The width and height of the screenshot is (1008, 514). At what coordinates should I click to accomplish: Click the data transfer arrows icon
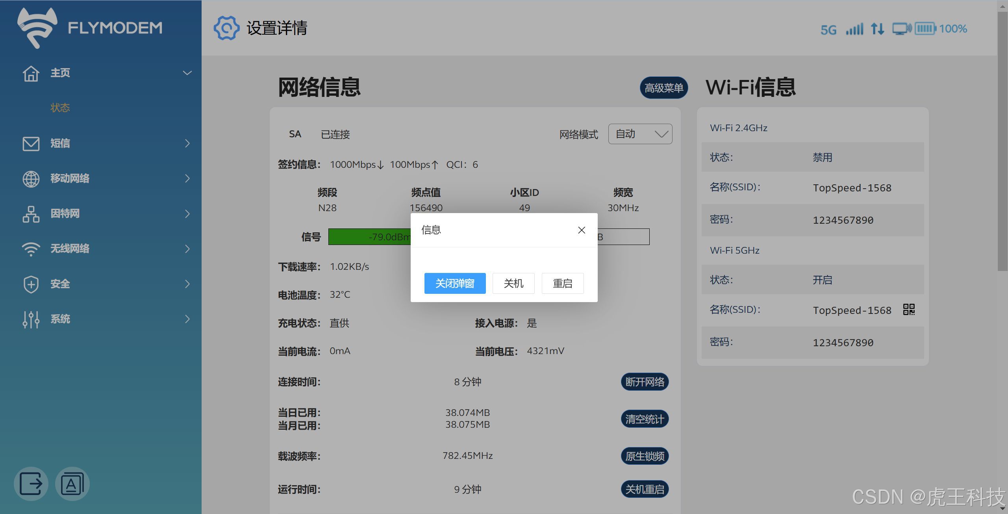point(878,29)
